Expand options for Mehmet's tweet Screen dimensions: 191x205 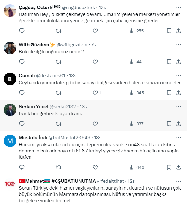[178, 181]
